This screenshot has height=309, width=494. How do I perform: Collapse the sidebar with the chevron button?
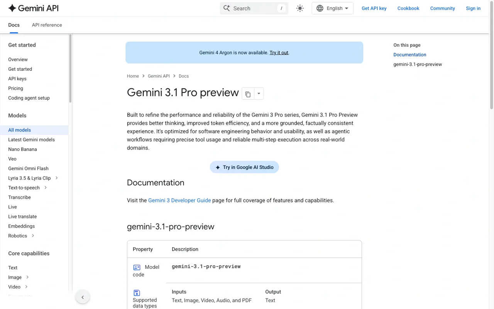[83, 297]
